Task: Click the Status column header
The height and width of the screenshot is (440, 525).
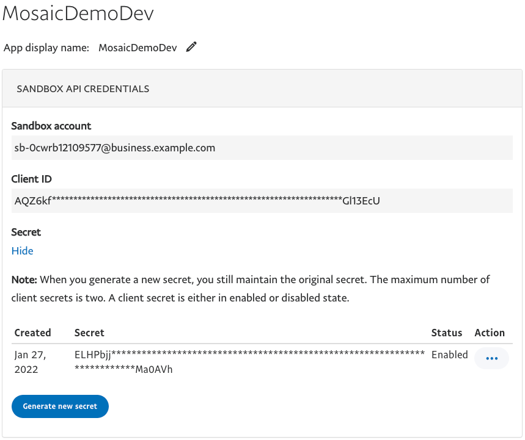Action: (446, 333)
